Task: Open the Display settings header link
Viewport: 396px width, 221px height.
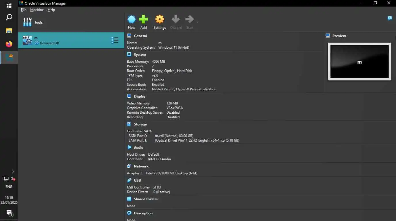Action: coord(140,96)
